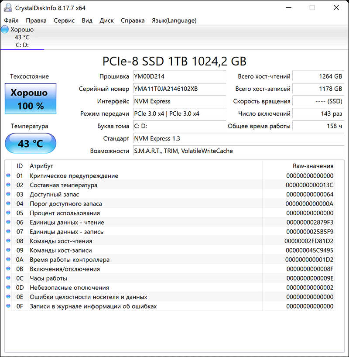Click status orb for Записи в журнале row

pyautogui.click(x=8, y=306)
